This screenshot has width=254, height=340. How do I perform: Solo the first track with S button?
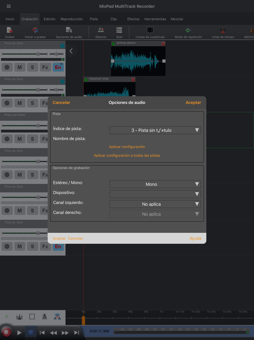click(x=32, y=67)
